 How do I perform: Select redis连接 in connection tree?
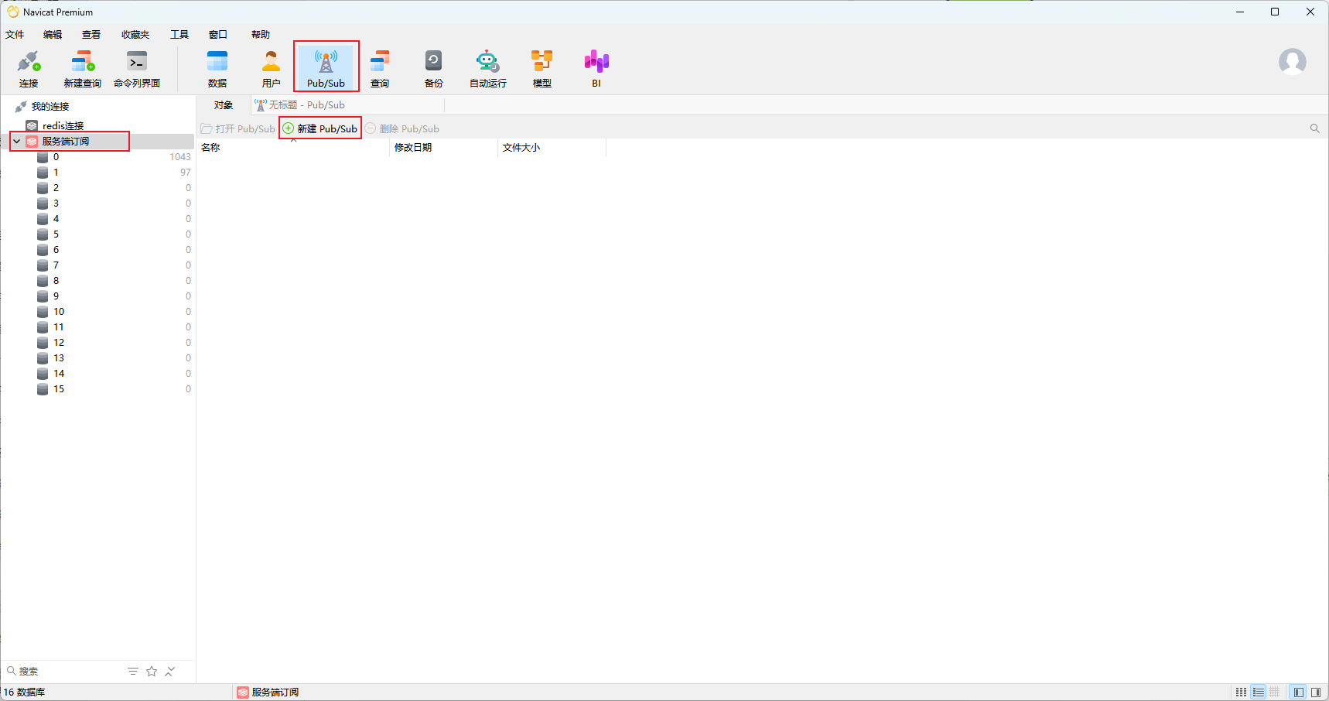click(x=63, y=126)
